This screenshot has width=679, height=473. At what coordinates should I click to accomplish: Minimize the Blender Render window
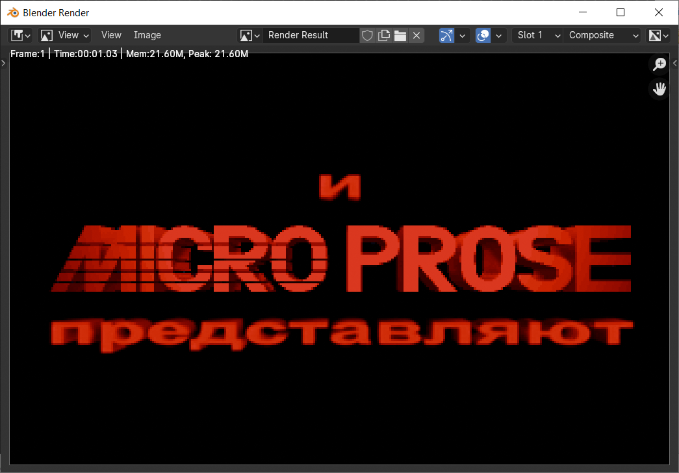point(582,12)
